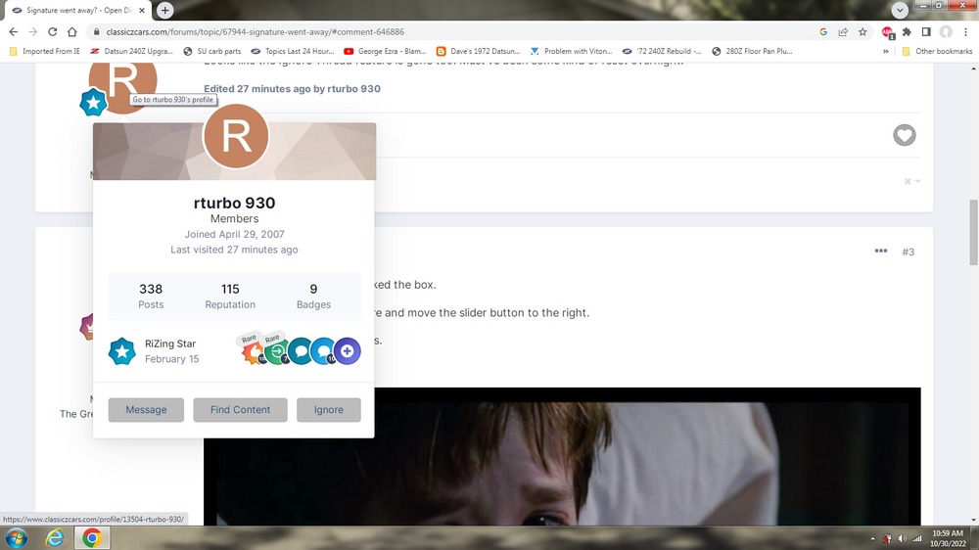This screenshot has width=979, height=550.
Task: Open the #3 post permalink
Action: (x=909, y=252)
